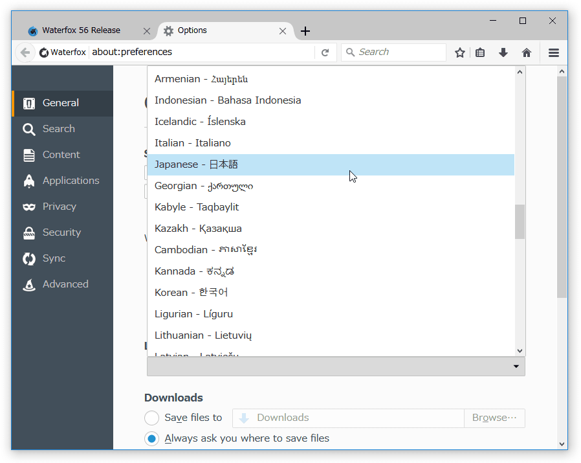Choose Italian - Italiano
Image resolution: width=581 pixels, height=463 pixels.
[x=331, y=143]
